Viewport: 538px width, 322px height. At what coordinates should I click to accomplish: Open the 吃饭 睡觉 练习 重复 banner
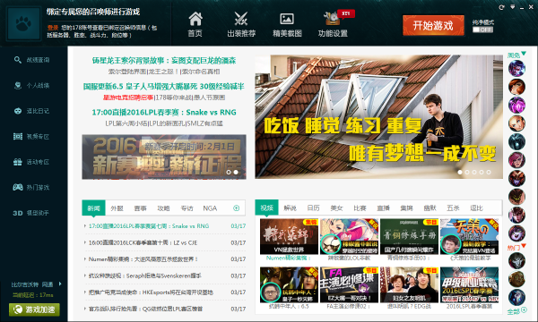[378, 116]
